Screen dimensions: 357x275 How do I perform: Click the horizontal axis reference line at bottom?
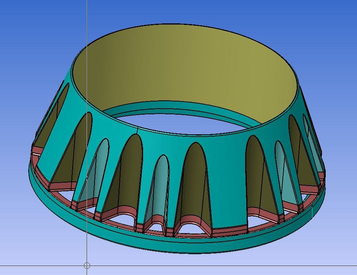(226, 266)
